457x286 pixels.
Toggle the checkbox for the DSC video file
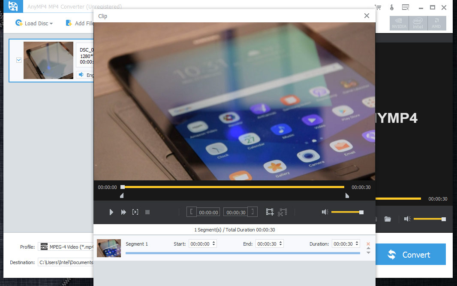[x=18, y=60]
